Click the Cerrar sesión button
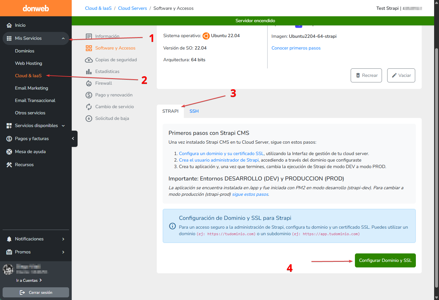The height and width of the screenshot is (300, 439). pos(36,293)
